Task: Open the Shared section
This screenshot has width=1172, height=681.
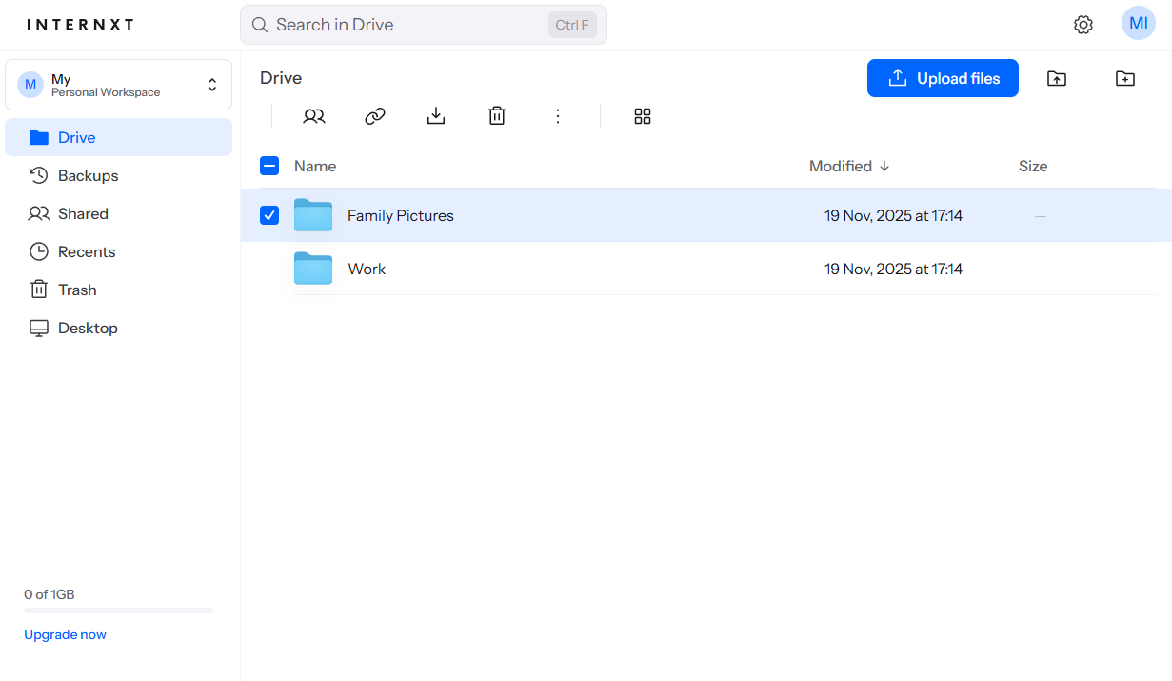Action: [82, 213]
